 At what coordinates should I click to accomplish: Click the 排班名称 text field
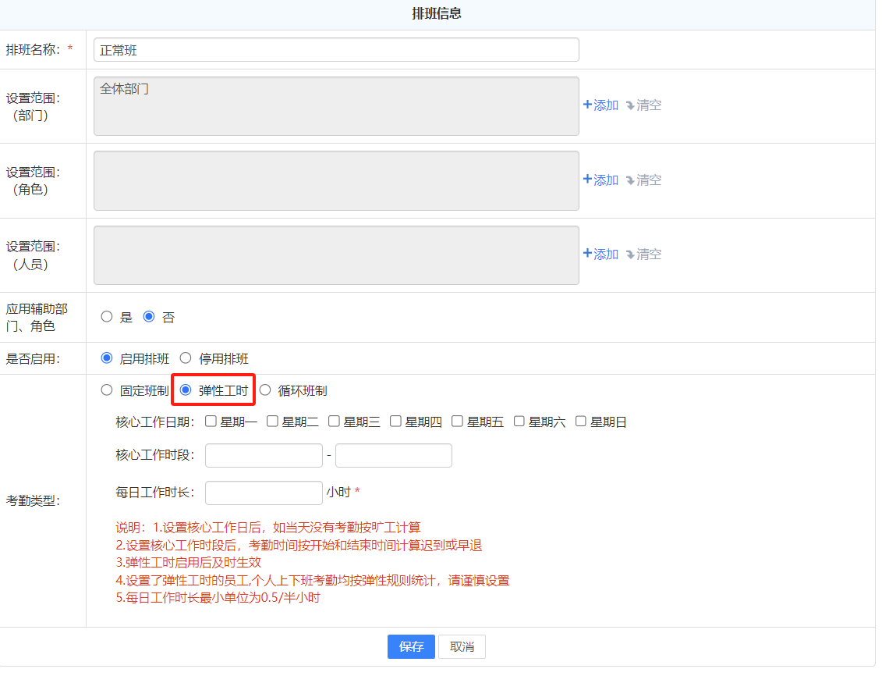pos(336,50)
